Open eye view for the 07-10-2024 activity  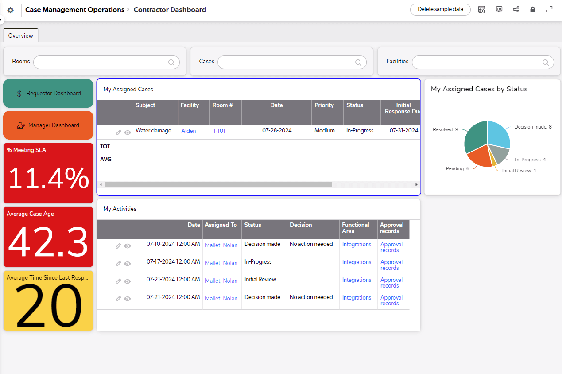pos(127,245)
